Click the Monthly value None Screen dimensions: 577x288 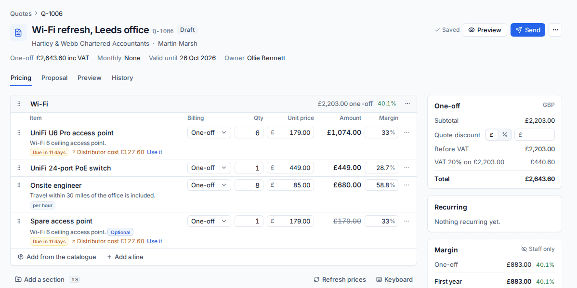point(132,58)
